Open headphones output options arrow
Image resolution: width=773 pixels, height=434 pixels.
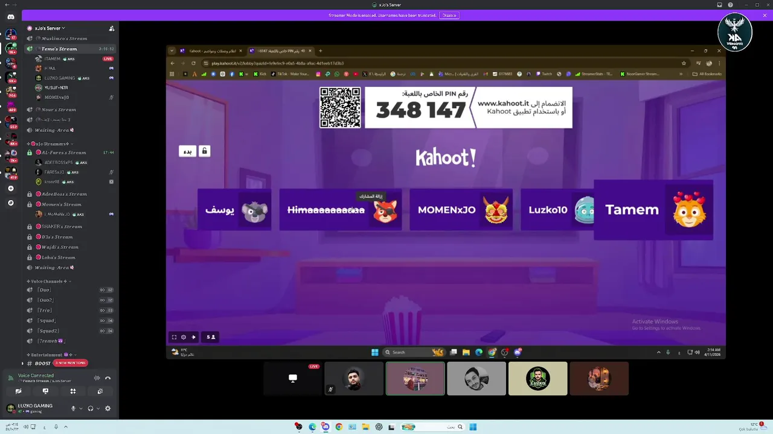98,408
